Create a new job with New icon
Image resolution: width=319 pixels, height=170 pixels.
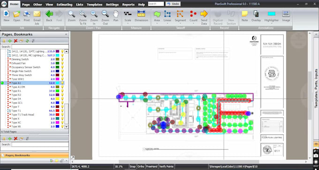[6, 14]
